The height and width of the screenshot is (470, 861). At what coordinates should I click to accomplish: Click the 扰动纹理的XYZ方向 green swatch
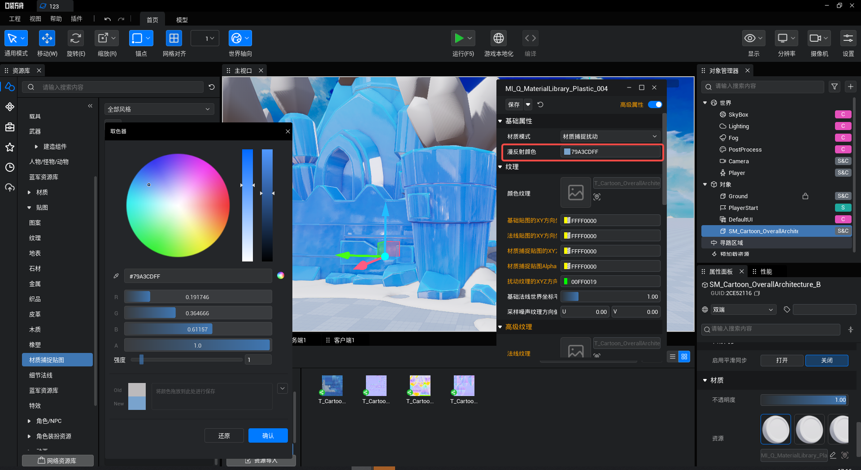[x=566, y=282]
